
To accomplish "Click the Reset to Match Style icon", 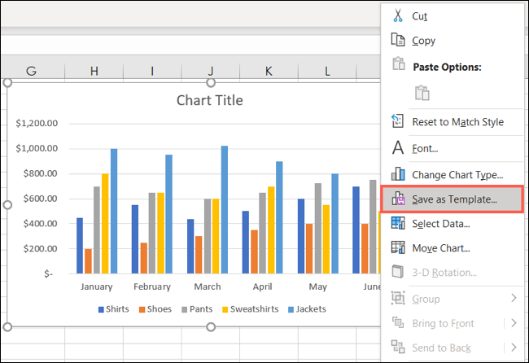I will coord(397,120).
